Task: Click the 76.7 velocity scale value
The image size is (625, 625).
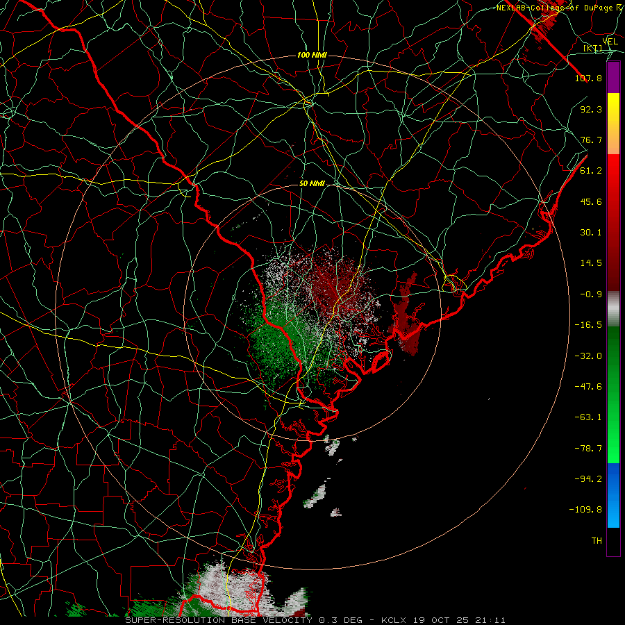Action: pos(591,140)
